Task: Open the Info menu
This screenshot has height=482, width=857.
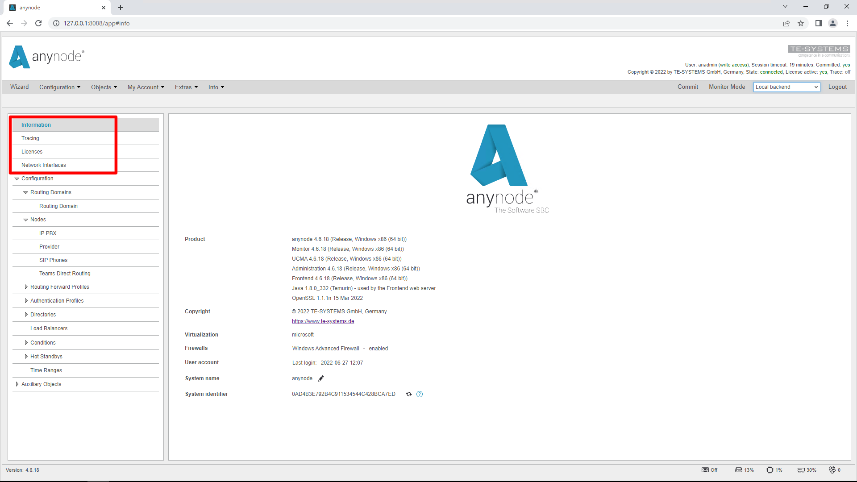Action: (216, 87)
